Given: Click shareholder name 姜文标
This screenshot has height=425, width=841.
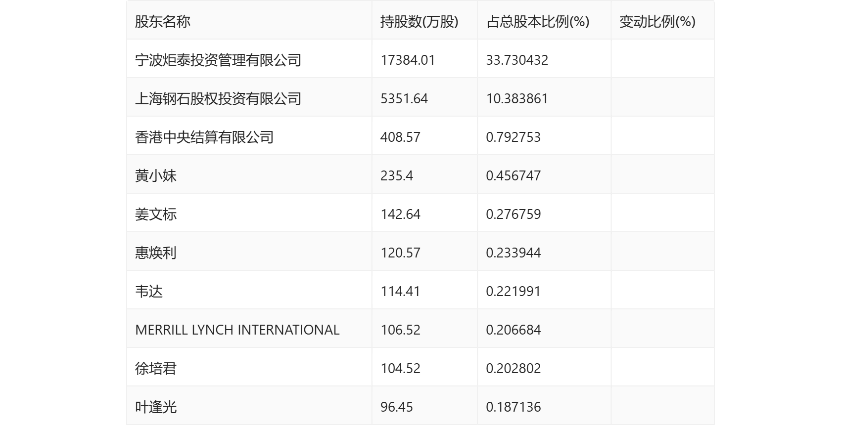Looking at the screenshot, I should [156, 214].
